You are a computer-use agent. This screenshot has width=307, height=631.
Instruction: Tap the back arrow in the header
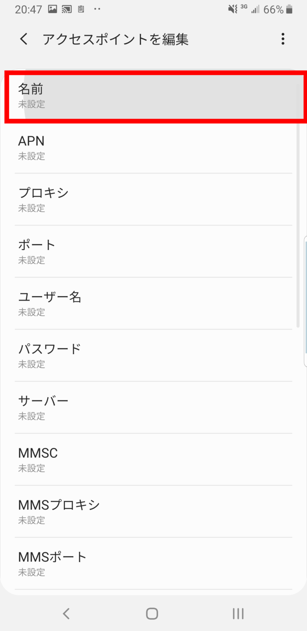[x=24, y=39]
